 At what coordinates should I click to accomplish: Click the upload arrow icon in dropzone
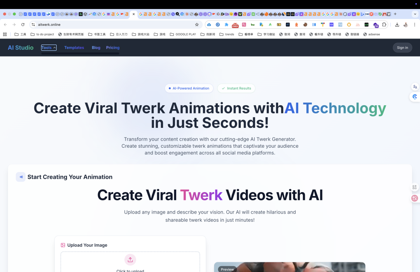130,260
